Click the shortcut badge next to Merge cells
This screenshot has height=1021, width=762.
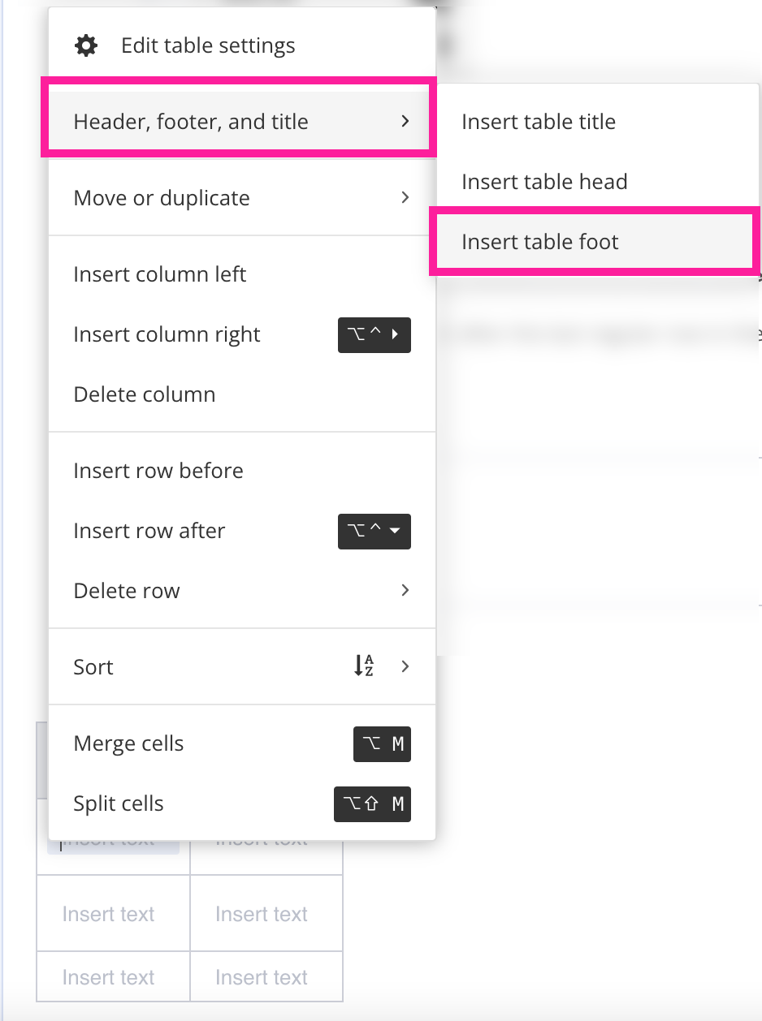382,743
